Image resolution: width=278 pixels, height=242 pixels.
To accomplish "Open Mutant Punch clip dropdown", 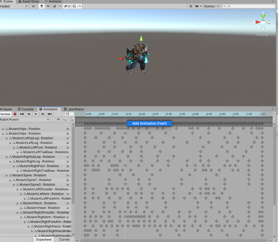I will pos(24,120).
